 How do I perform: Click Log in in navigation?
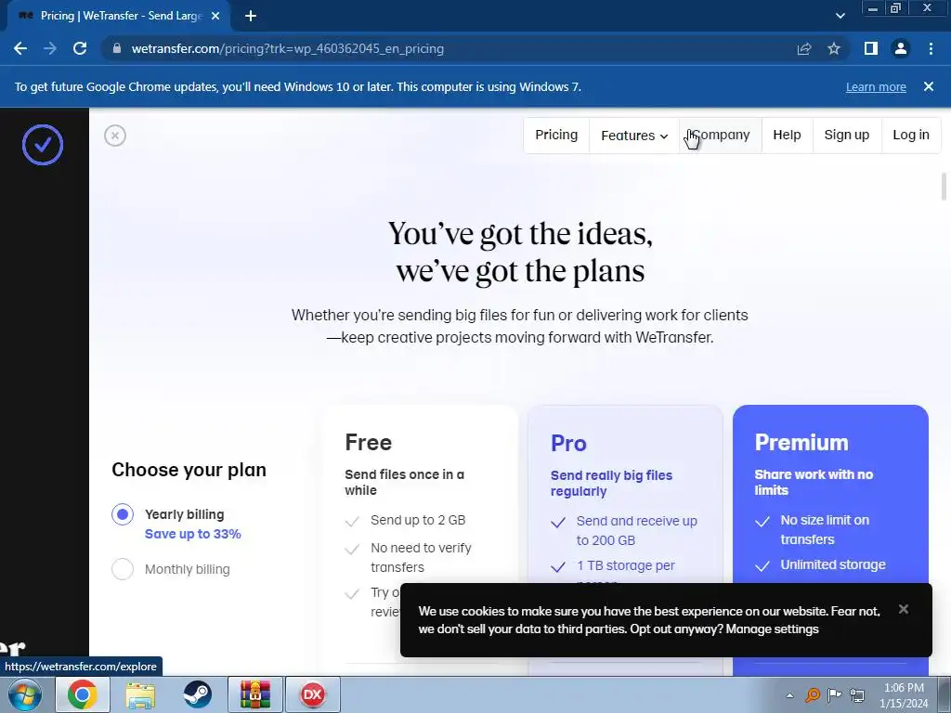pos(910,135)
